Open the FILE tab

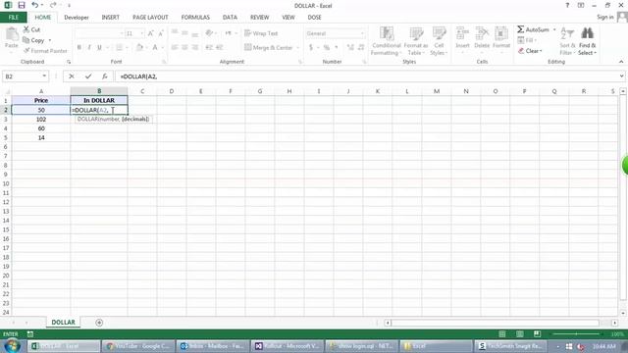[x=13, y=18]
